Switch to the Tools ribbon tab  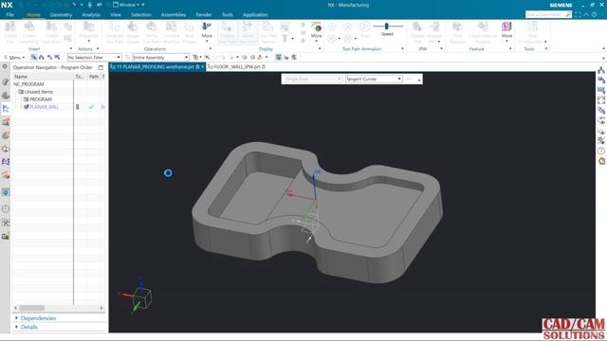pyautogui.click(x=228, y=15)
